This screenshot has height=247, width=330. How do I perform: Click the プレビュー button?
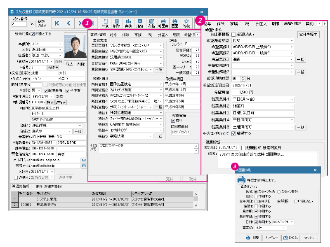click(x=271, y=238)
